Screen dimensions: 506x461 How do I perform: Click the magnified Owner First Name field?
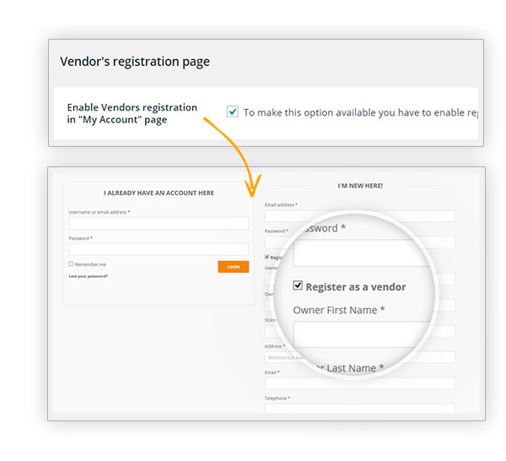click(362, 334)
